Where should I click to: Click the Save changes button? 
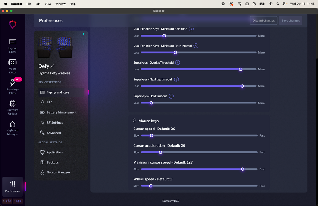[x=290, y=21]
